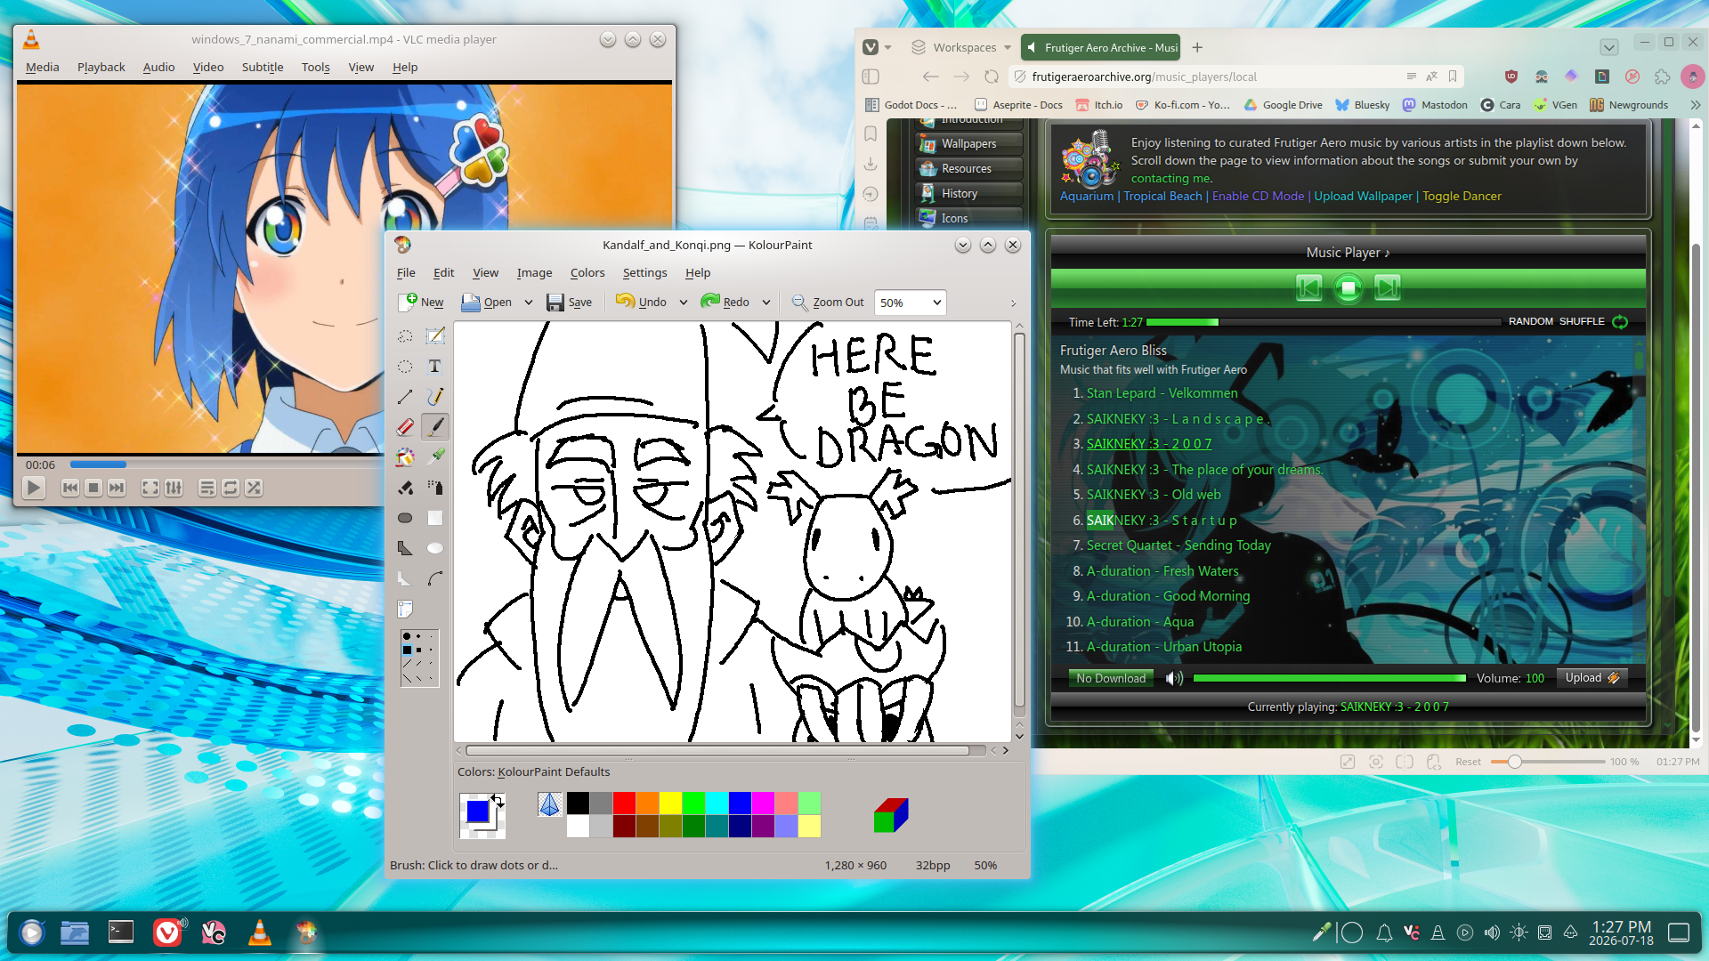
Task: Select the Line tool in KolourPaint
Action: [405, 397]
